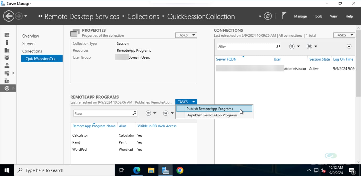The image size is (361, 176).
Task: Click the save icon in Connections panel
Action: (310, 46)
